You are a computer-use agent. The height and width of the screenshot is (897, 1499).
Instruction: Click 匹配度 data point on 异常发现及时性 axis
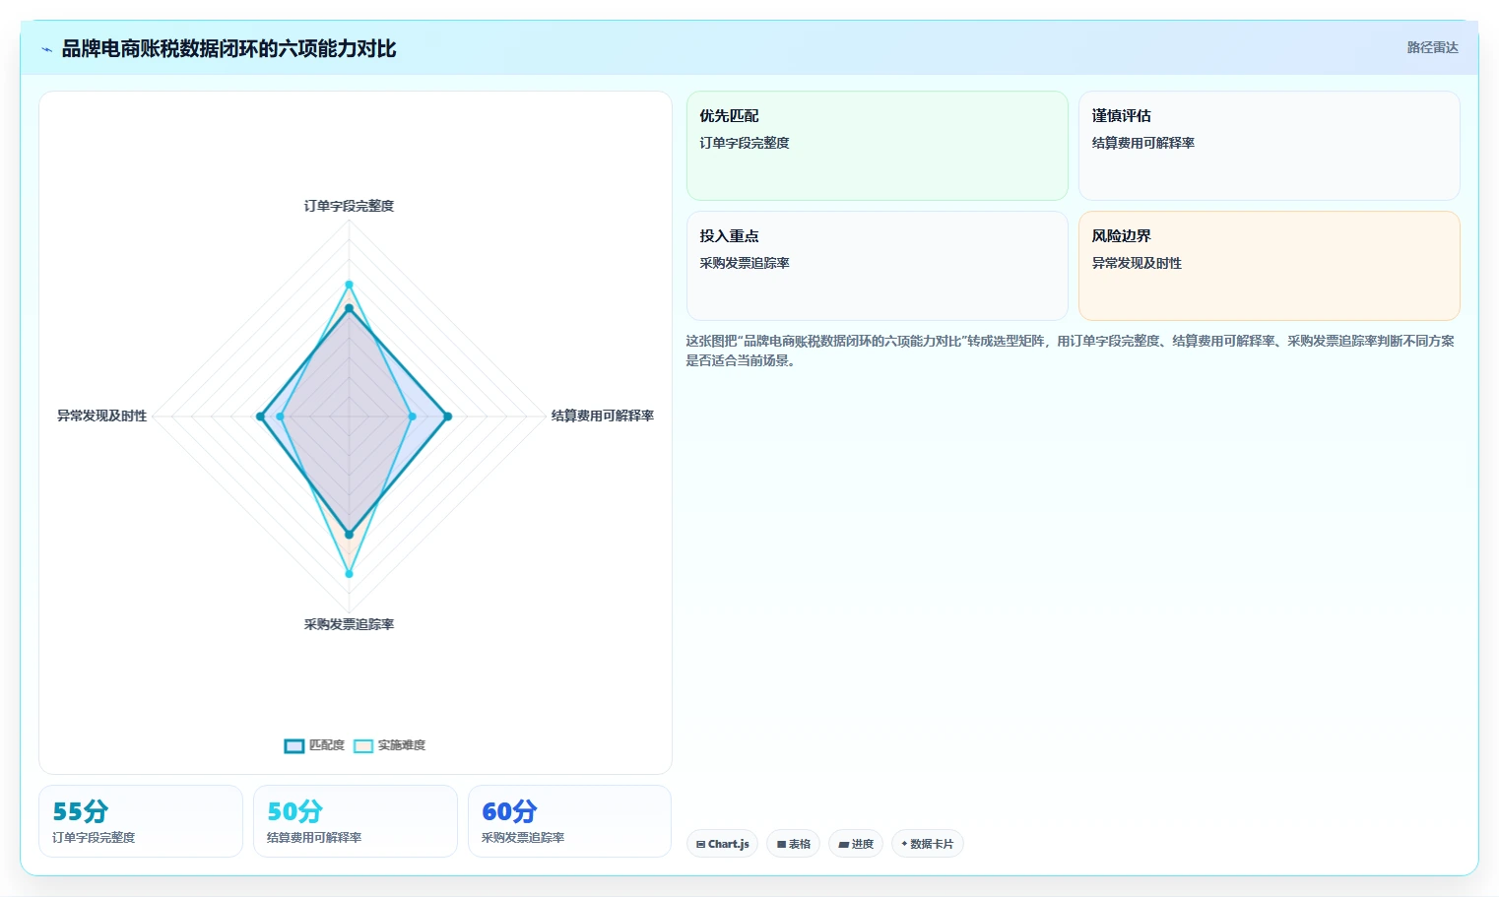click(x=261, y=416)
